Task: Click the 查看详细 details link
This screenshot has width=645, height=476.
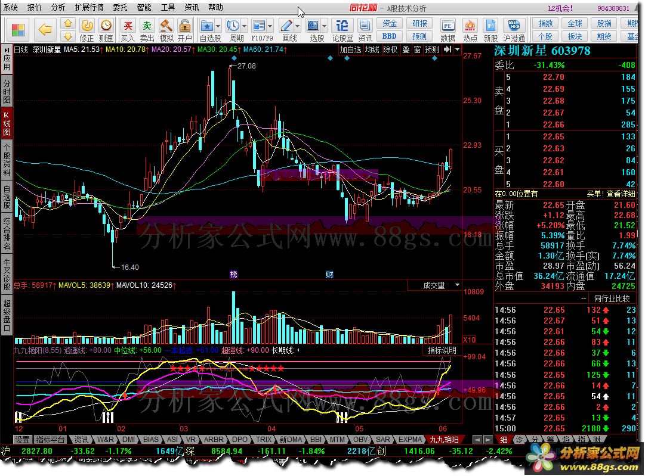Action: 621,194
